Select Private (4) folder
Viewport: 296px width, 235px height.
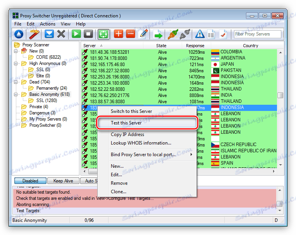coord(35,107)
